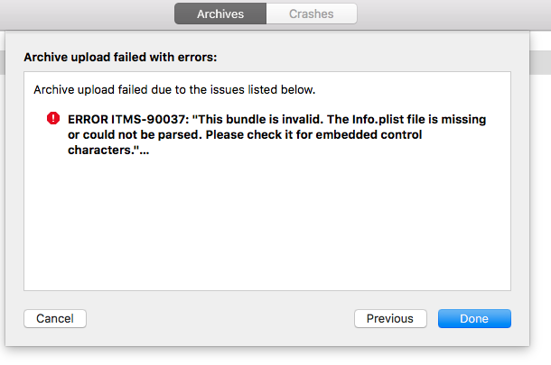This screenshot has width=551, height=365.
Task: Click the red error stop-sign icon
Action: click(x=53, y=118)
